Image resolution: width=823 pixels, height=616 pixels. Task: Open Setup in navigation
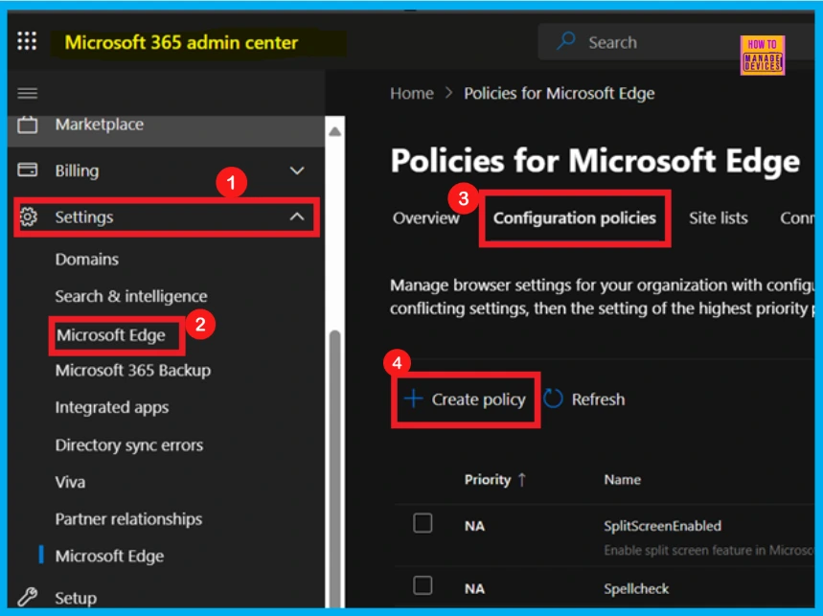pos(76,598)
